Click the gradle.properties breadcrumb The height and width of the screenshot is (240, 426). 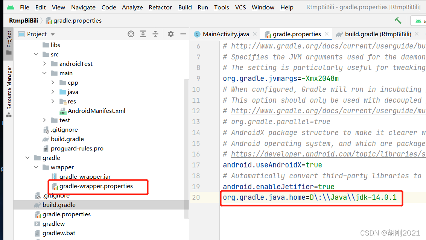click(74, 21)
